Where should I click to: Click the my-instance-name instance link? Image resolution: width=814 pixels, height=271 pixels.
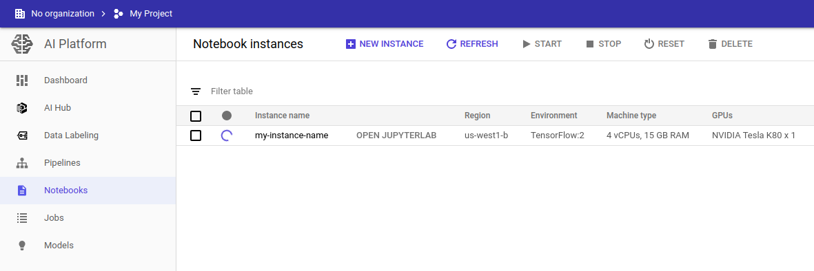pyautogui.click(x=292, y=135)
